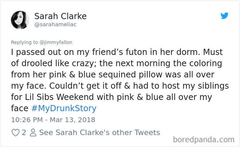Viewport: 240px width, 147px height.
Task: Click the 10:26 PM timestamp
Action: click(27, 120)
